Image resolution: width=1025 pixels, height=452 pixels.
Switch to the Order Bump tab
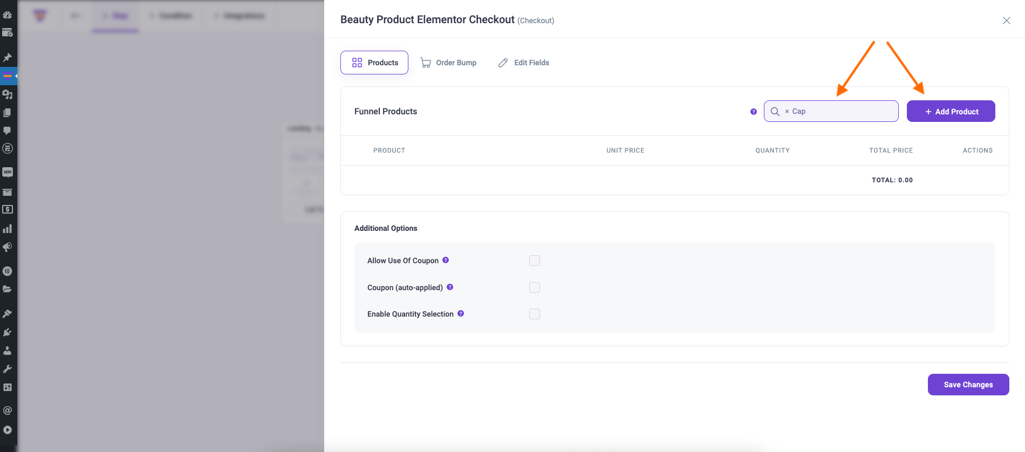[449, 63]
